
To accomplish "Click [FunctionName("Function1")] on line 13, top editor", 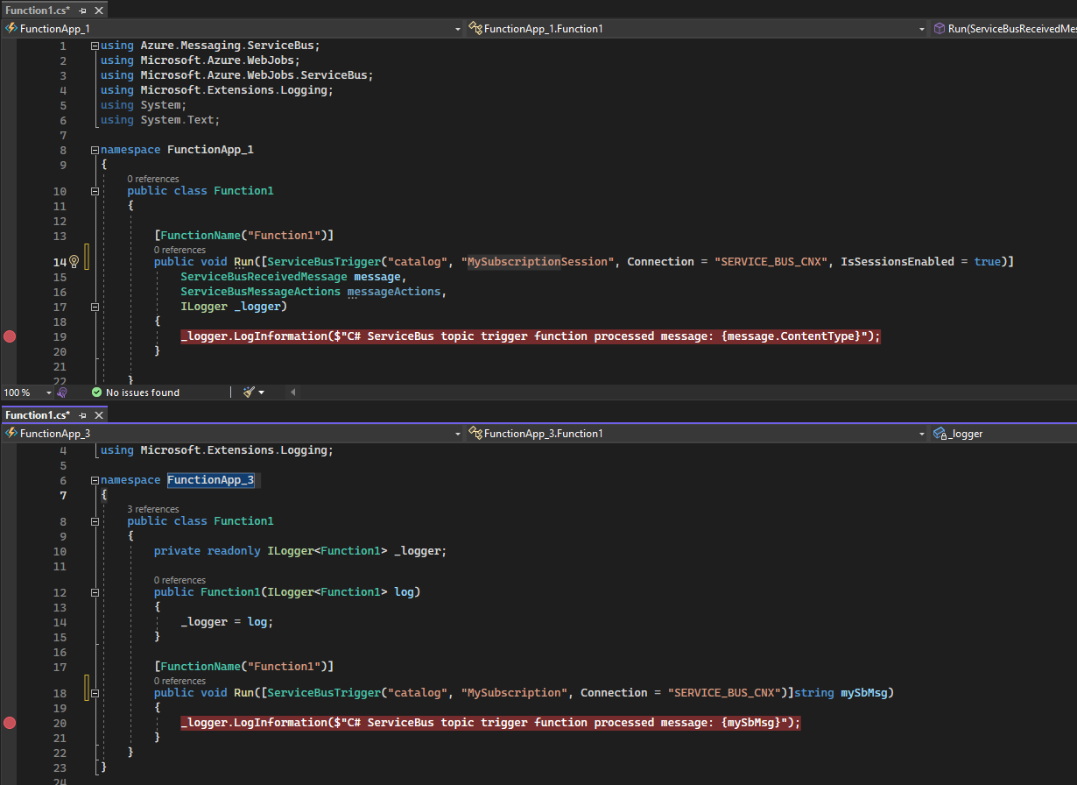I will click(243, 236).
